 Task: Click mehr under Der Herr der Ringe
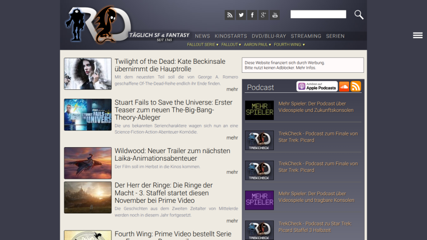pos(232,221)
